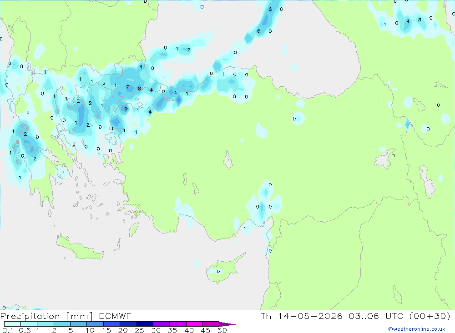Click the 'ECMWF' model label
This screenshot has height=333, width=455.
115,316
